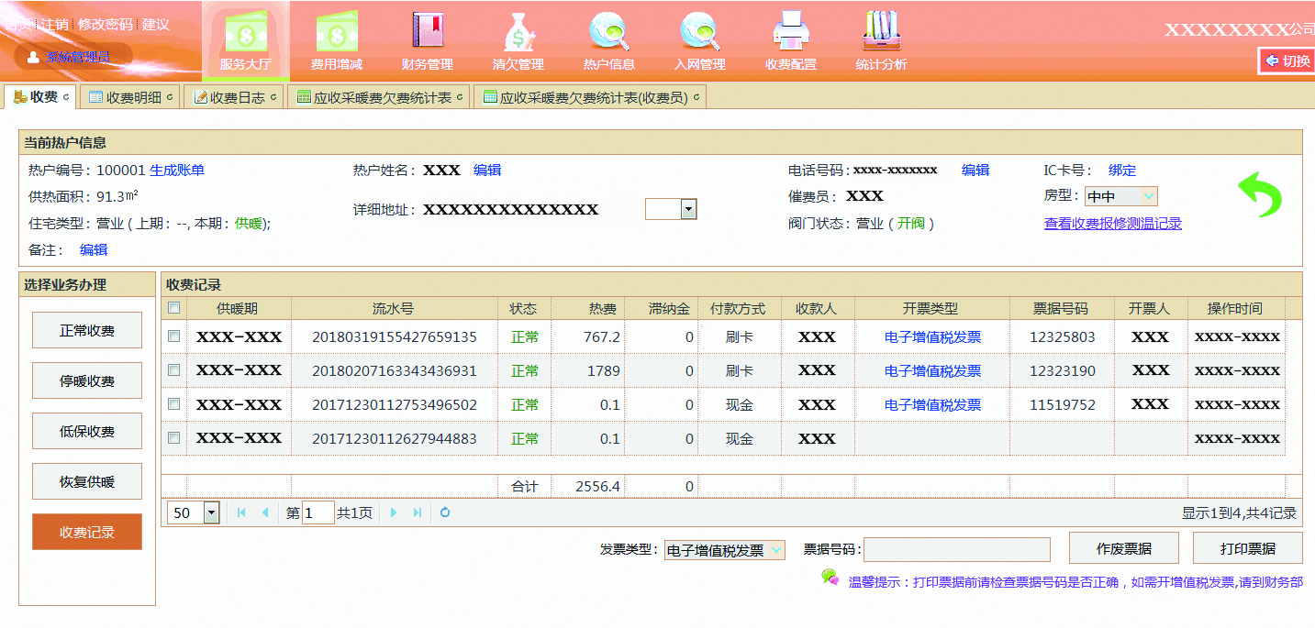This screenshot has width=1315, height=628.
Task: Check the first payment record's checkbox
Action: [173, 336]
